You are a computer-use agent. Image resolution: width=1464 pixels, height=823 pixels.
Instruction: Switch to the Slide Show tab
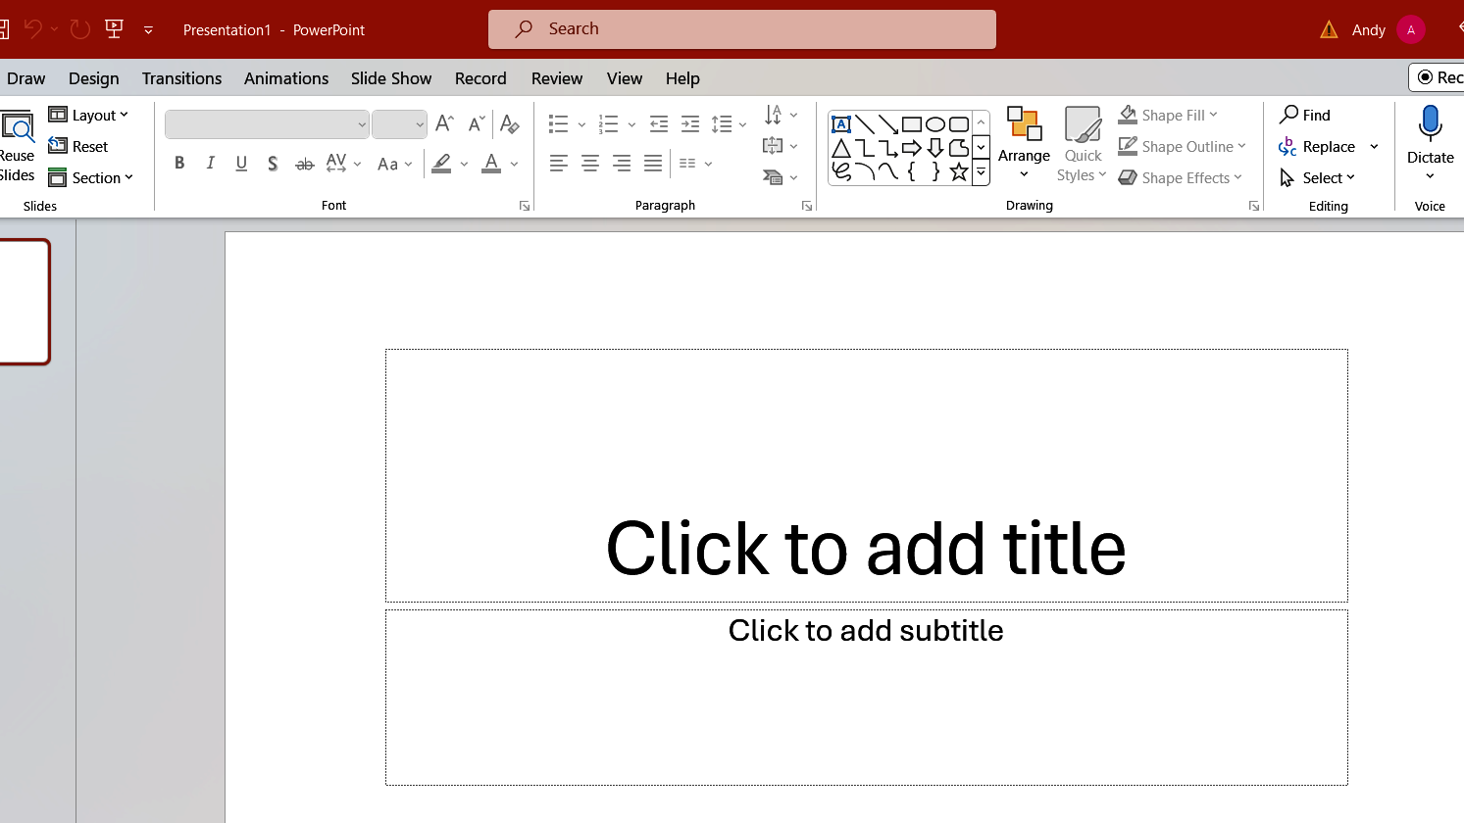coord(391,78)
